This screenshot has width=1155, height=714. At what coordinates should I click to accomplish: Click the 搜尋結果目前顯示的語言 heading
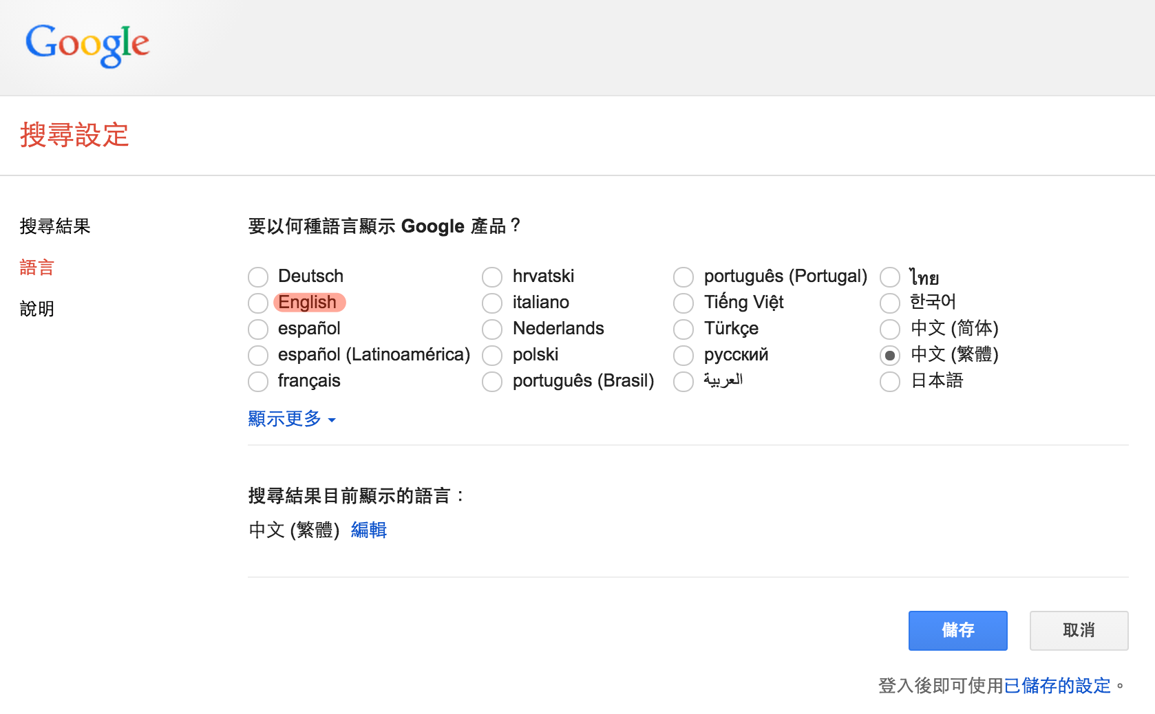click(356, 496)
